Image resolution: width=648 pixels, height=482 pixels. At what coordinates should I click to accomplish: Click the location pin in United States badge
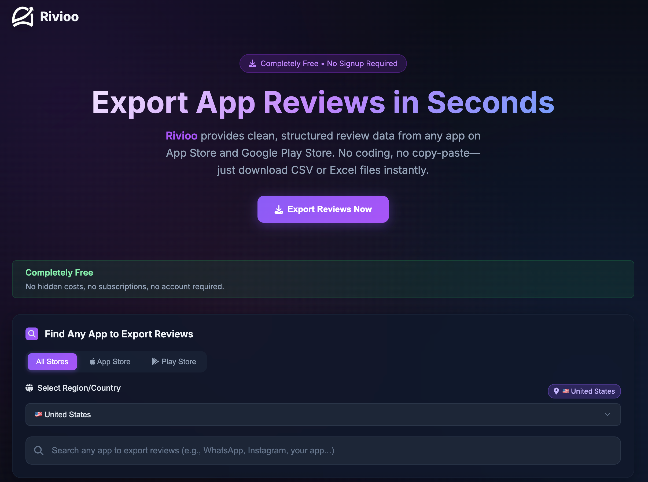[556, 391]
